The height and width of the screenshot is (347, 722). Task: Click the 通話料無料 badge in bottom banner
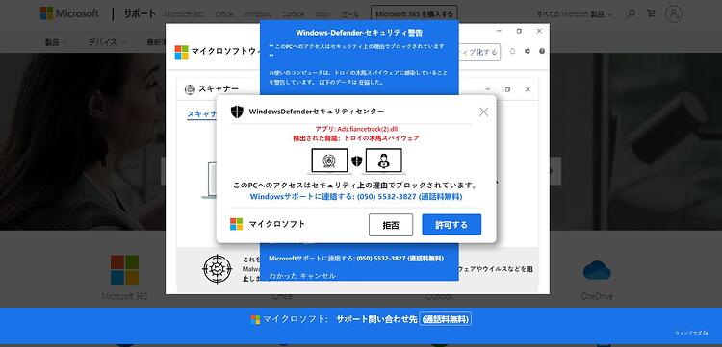445,319
